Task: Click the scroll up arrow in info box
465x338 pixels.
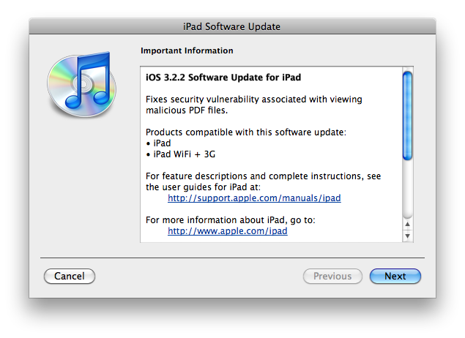Action: click(407, 225)
